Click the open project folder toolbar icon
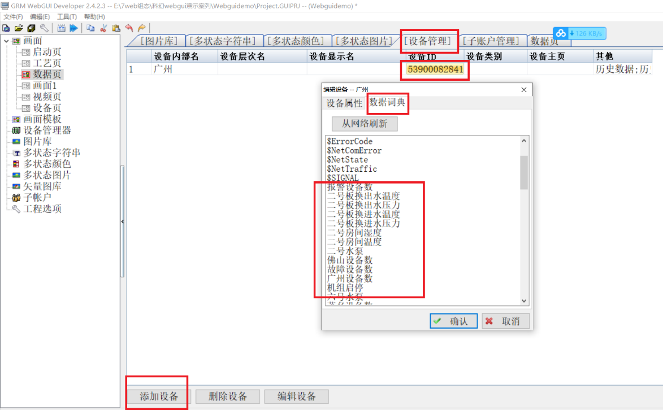This screenshot has height=410, width=663. [x=19, y=28]
